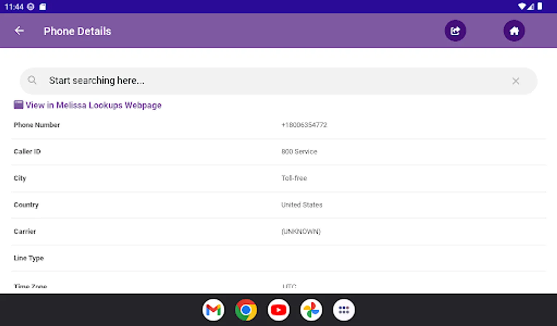Open YouTube from the dock
This screenshot has width=557, height=326.
click(x=278, y=310)
